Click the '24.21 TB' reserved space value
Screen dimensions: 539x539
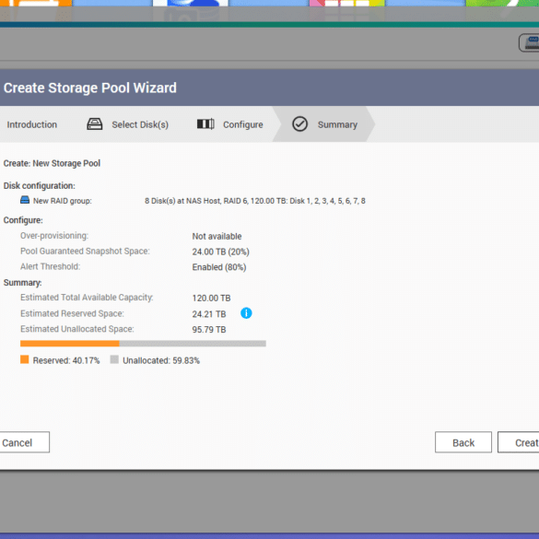209,314
